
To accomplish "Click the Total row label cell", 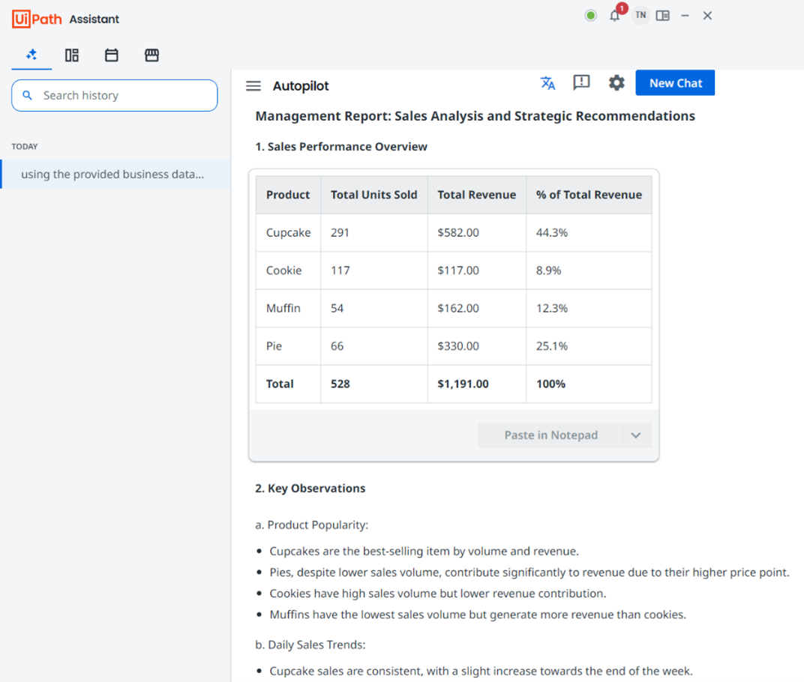I will tap(288, 384).
